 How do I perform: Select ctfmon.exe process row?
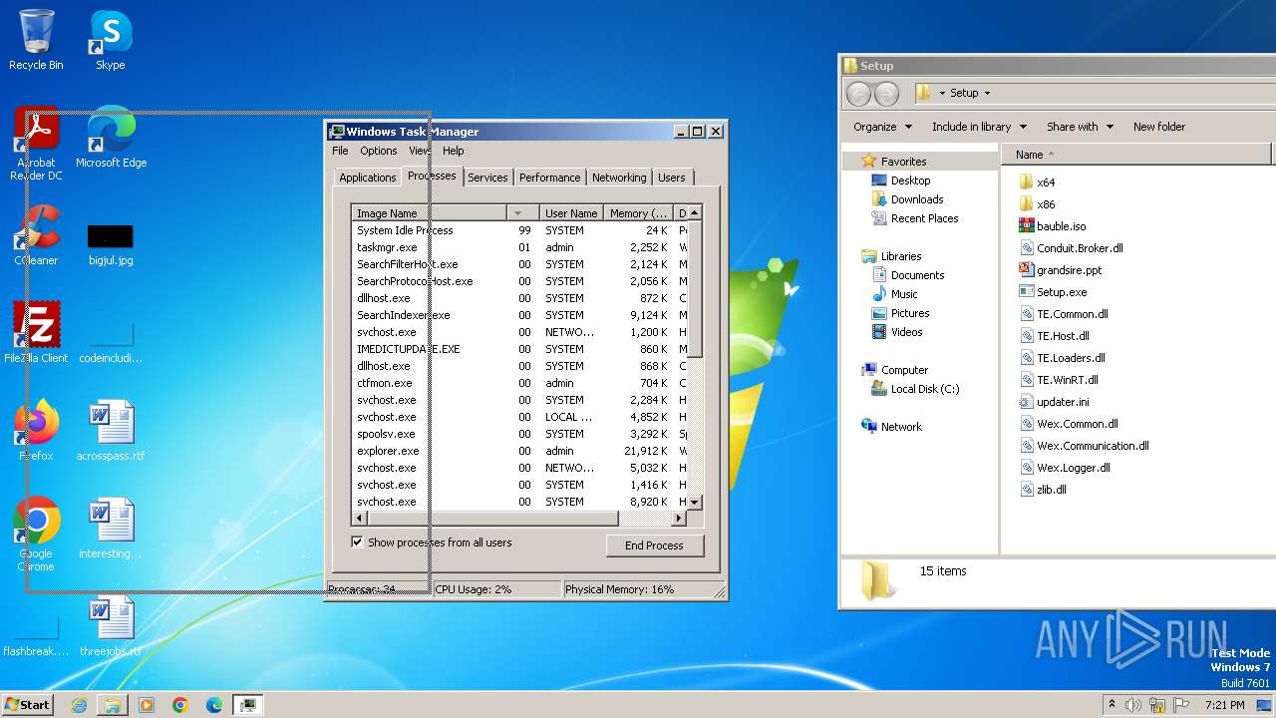(x=519, y=383)
